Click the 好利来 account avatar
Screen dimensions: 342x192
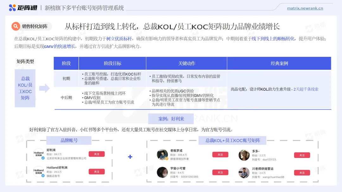[39, 154]
